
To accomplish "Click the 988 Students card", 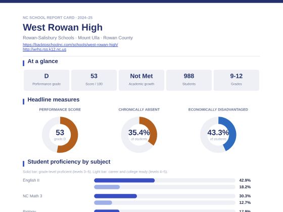I will [x=189, y=80].
